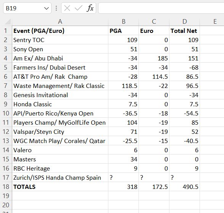Select the 'Valero' cell
This screenshot has height=213, width=224.
point(60,150)
